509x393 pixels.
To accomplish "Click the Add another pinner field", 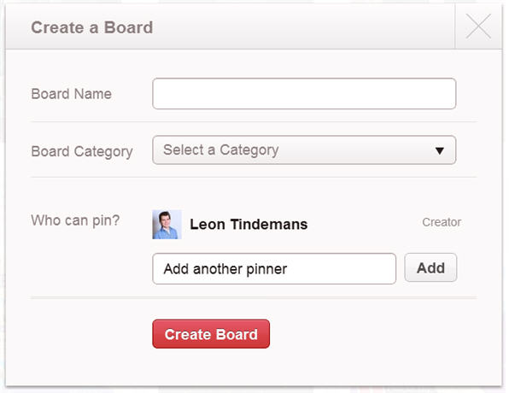I will point(274,268).
